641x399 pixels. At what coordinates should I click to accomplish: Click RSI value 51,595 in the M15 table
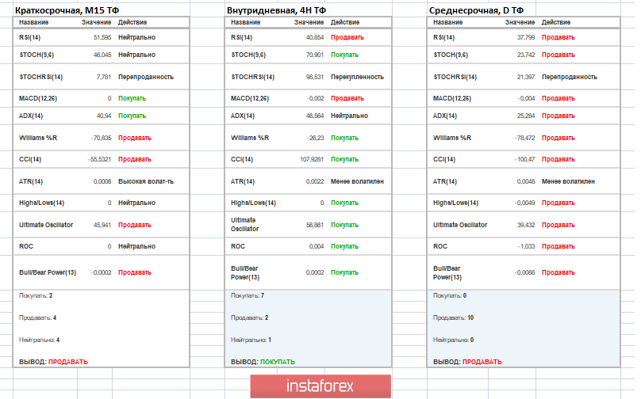point(102,37)
